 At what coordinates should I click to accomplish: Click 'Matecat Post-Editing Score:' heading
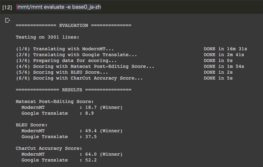(55, 102)
